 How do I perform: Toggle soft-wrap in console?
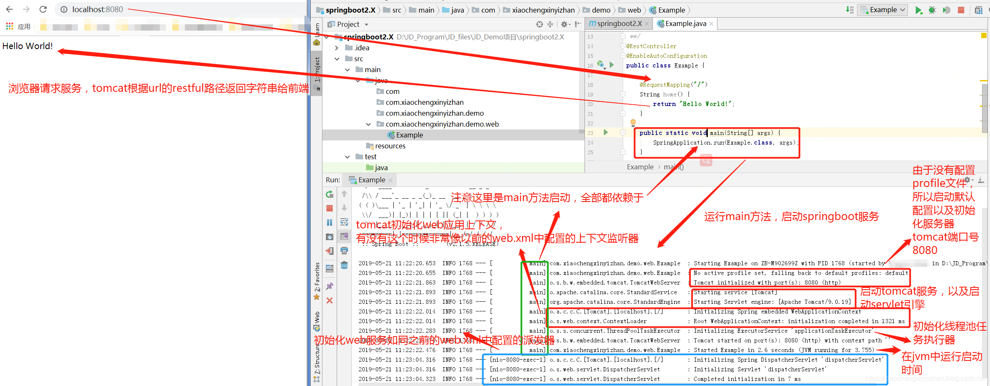point(344,222)
